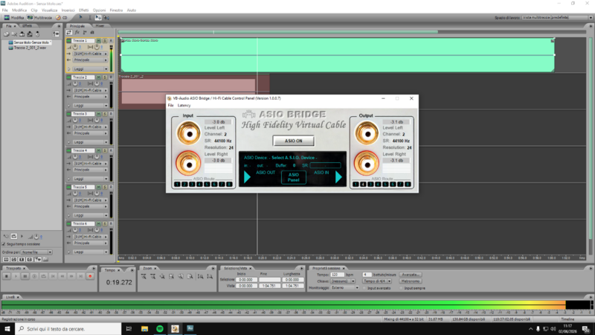Open the Visualizza menu
Screen dimensions: 595x335
[49, 10]
